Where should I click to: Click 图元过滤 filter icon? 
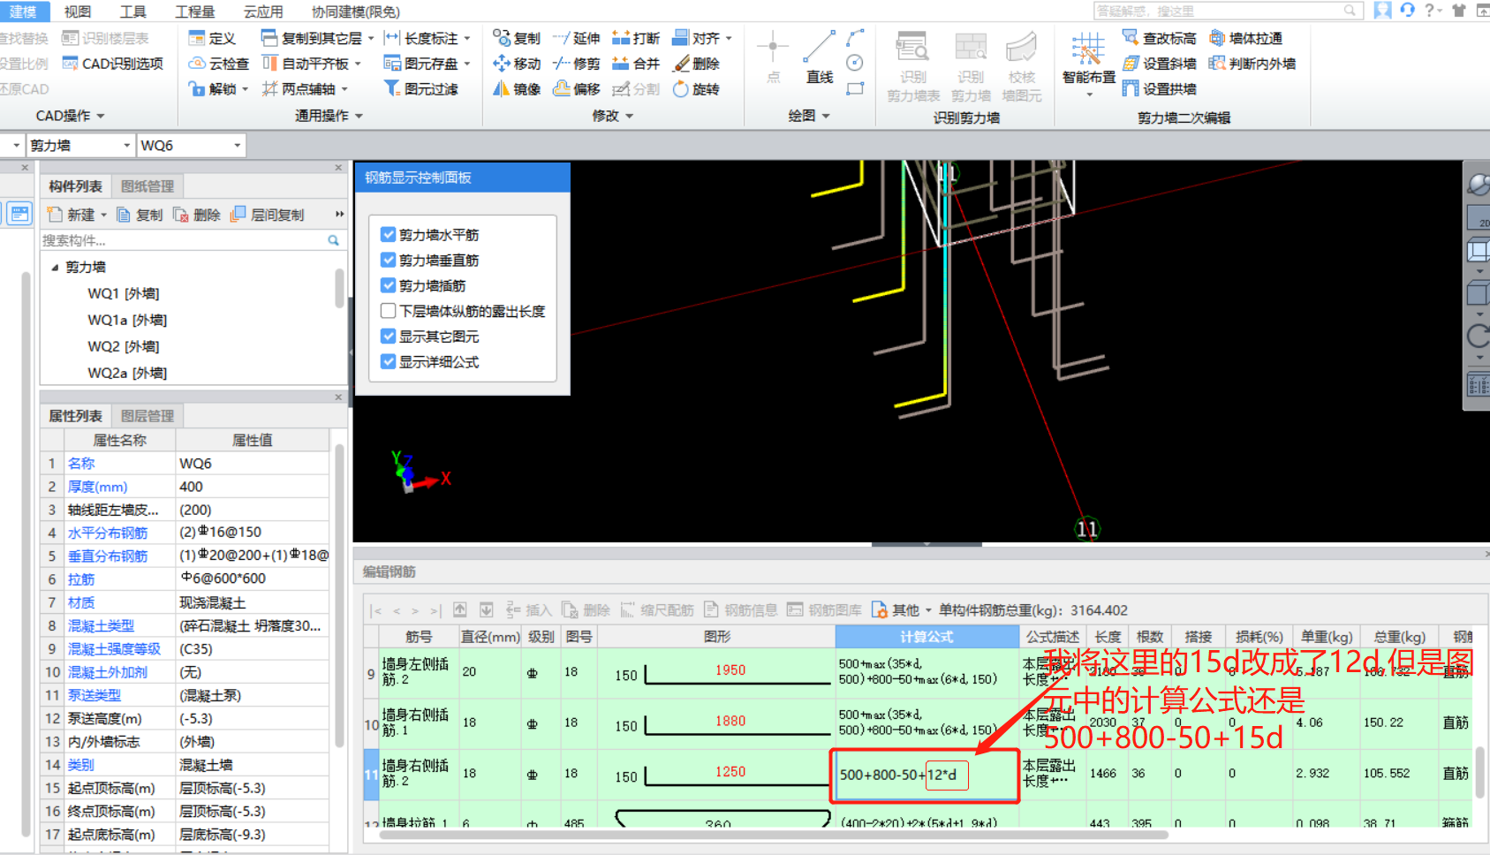[391, 89]
